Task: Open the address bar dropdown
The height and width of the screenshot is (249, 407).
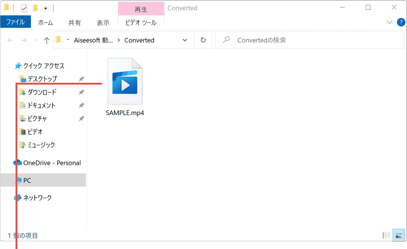Action: 185,40
